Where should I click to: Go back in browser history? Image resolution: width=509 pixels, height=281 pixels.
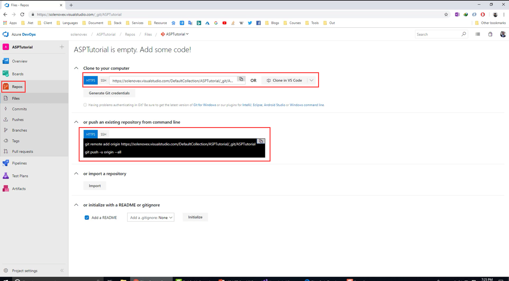(x=5, y=14)
